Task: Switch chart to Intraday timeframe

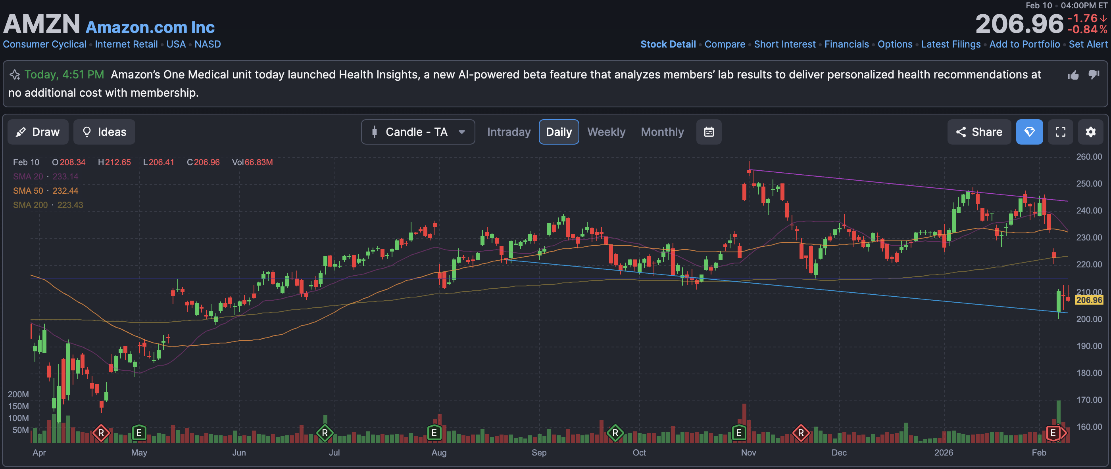Action: [509, 132]
